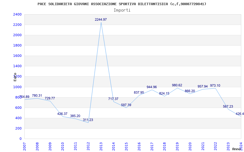Select the 2008 x-axis year label
Screen dimensions: 244x152
pyautogui.click(x=37, y=146)
